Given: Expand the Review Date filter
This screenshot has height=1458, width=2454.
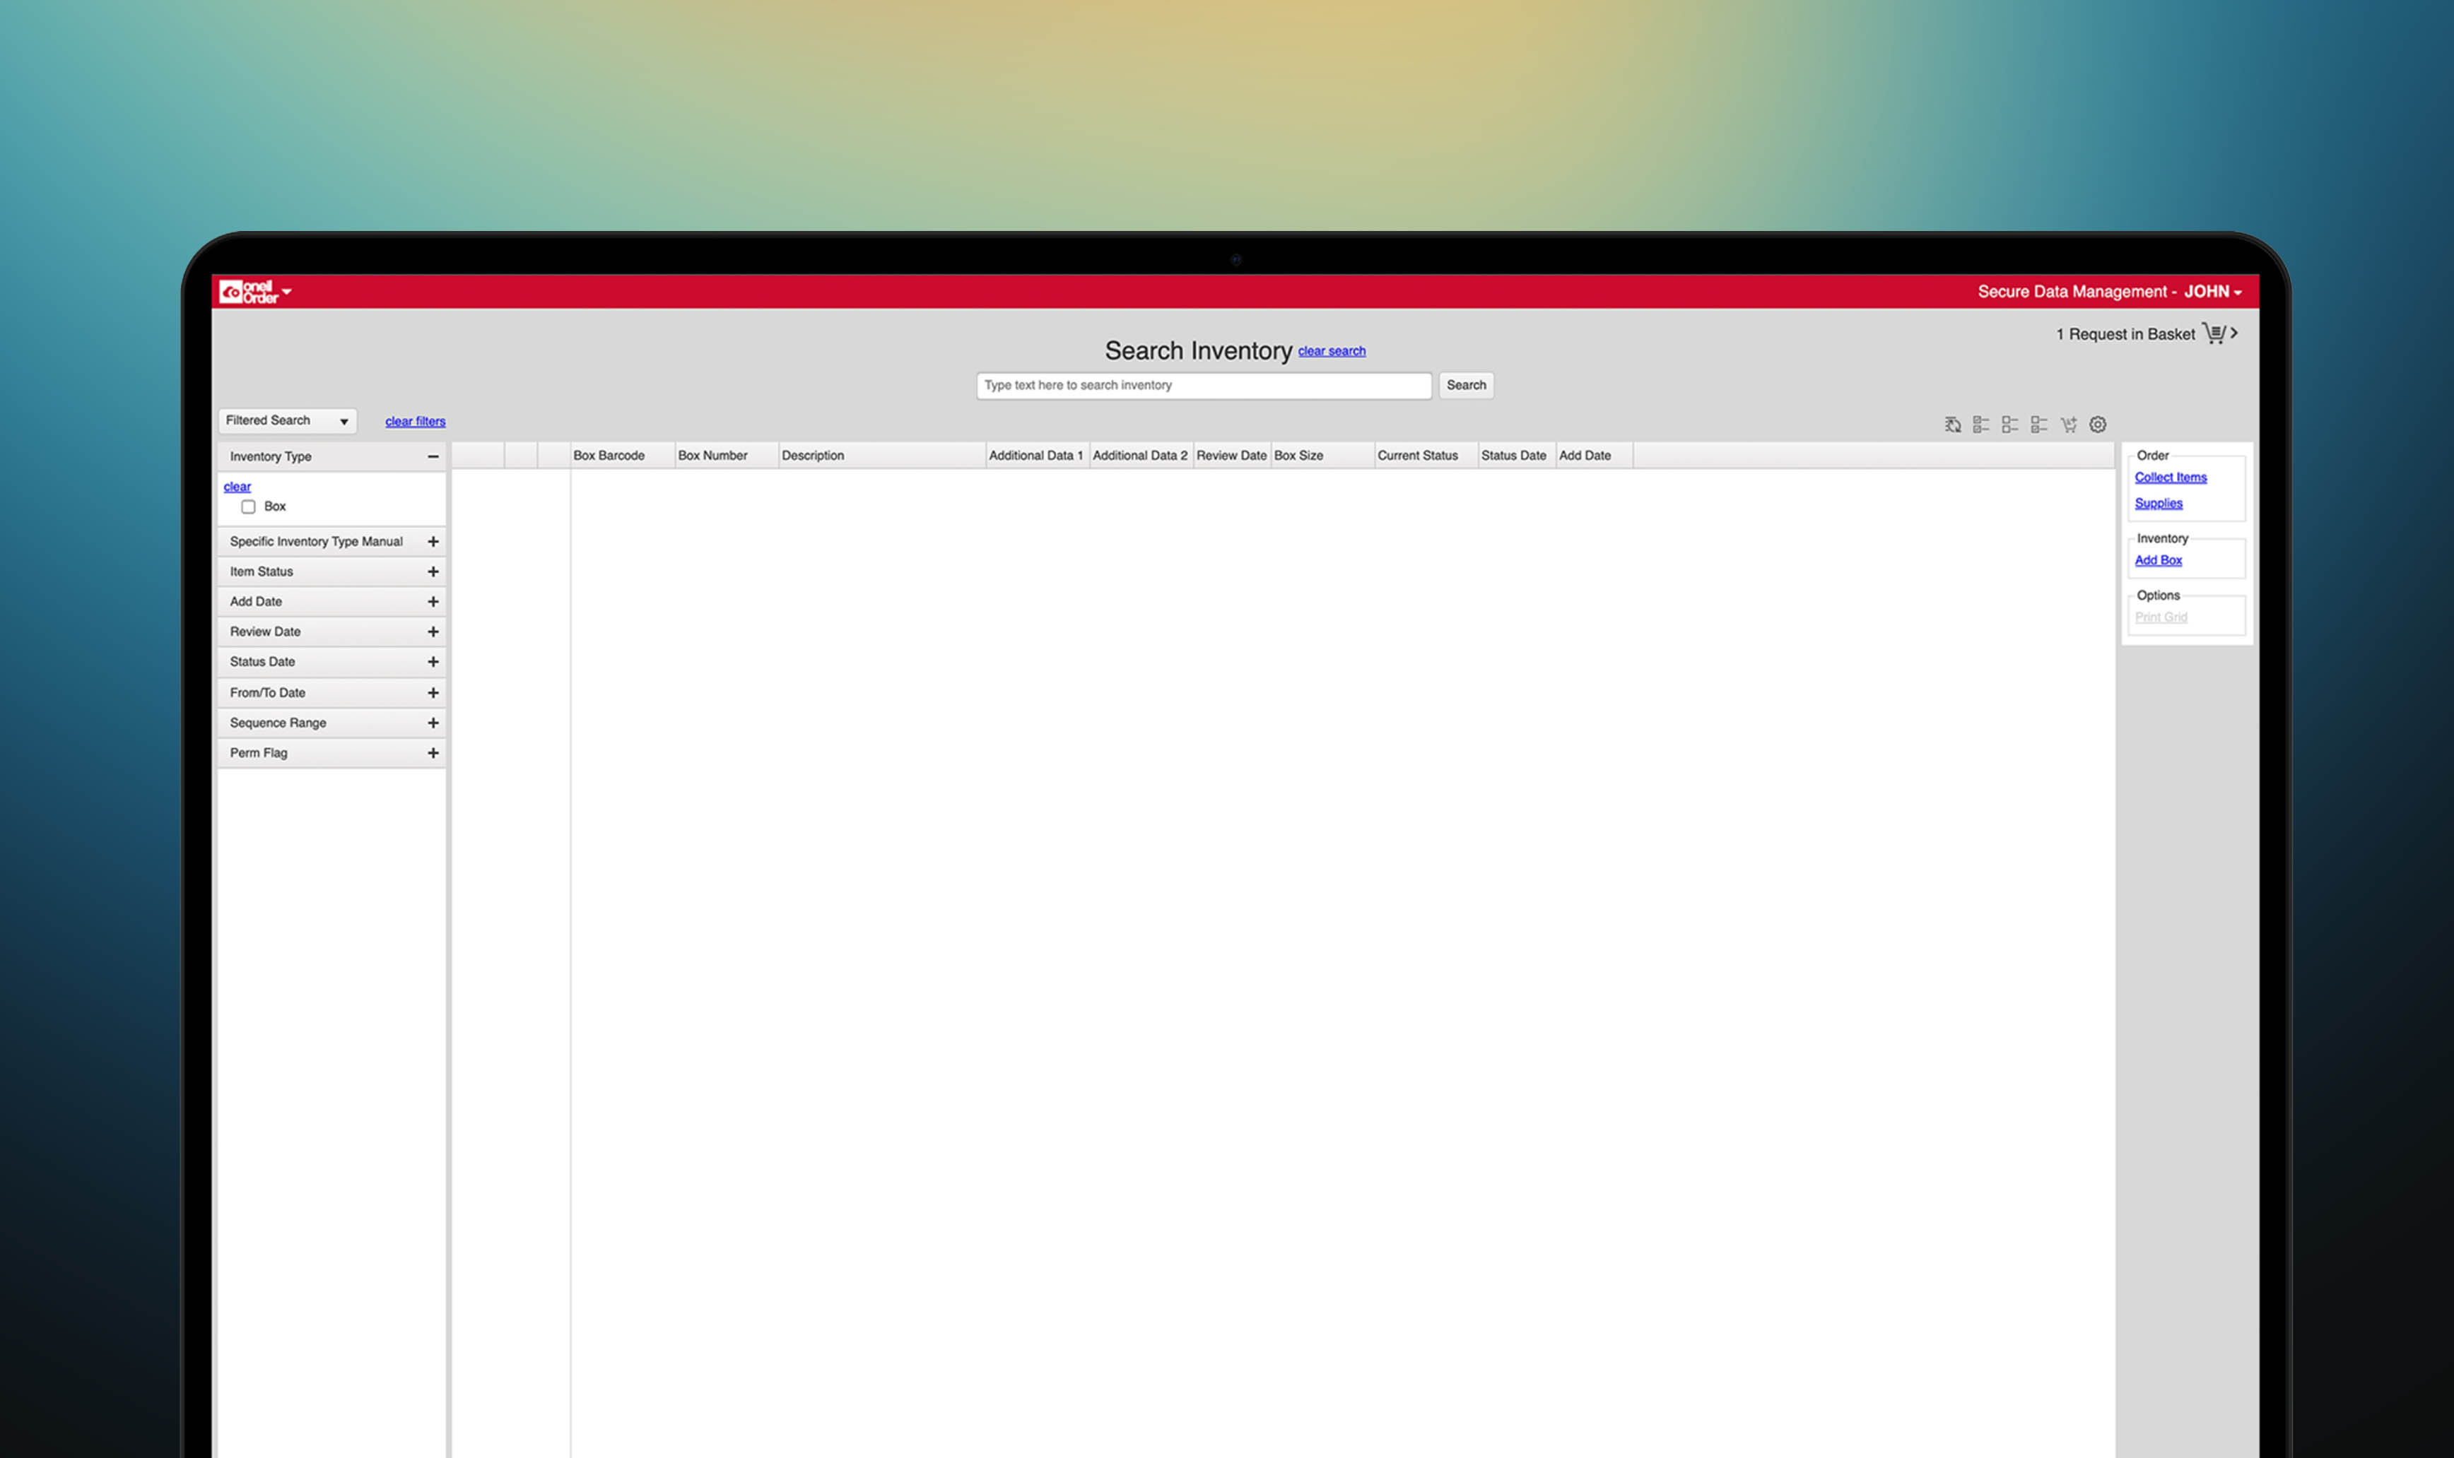Looking at the screenshot, I should click(x=433, y=632).
